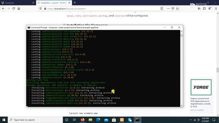Click the 'mysql' code word on page

coord(70,16)
